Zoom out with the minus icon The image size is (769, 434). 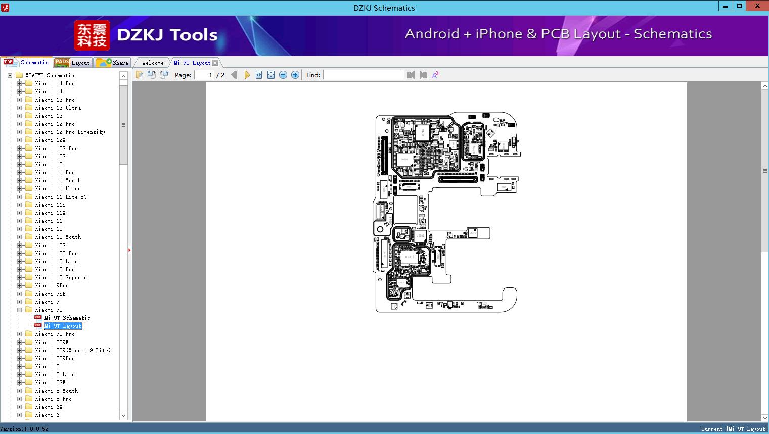tap(283, 75)
